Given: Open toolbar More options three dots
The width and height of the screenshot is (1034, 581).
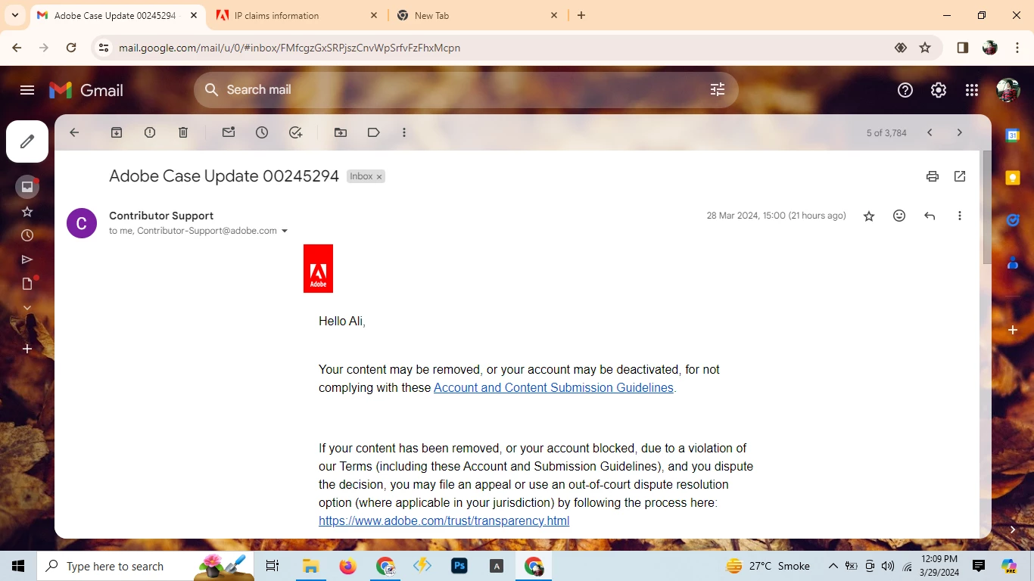Looking at the screenshot, I should (x=404, y=132).
